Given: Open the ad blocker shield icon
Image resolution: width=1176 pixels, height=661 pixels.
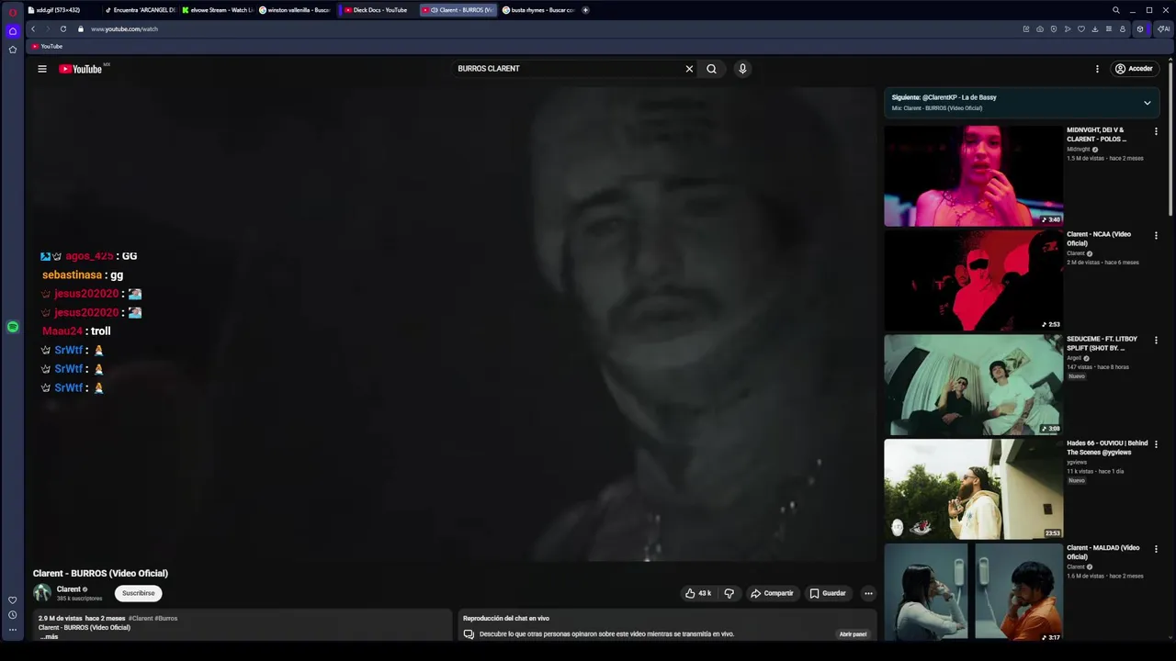Looking at the screenshot, I should pyautogui.click(x=1054, y=29).
